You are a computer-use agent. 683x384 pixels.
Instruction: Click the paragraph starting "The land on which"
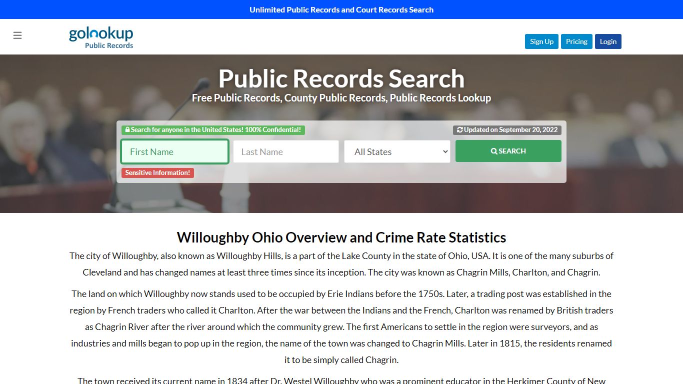pos(341,327)
